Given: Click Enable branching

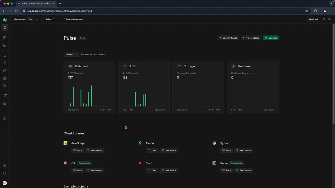Looking at the screenshot, I should coord(72,19).
